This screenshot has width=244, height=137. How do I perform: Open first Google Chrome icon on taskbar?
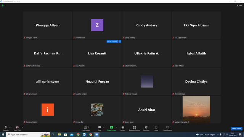coord(78,134)
